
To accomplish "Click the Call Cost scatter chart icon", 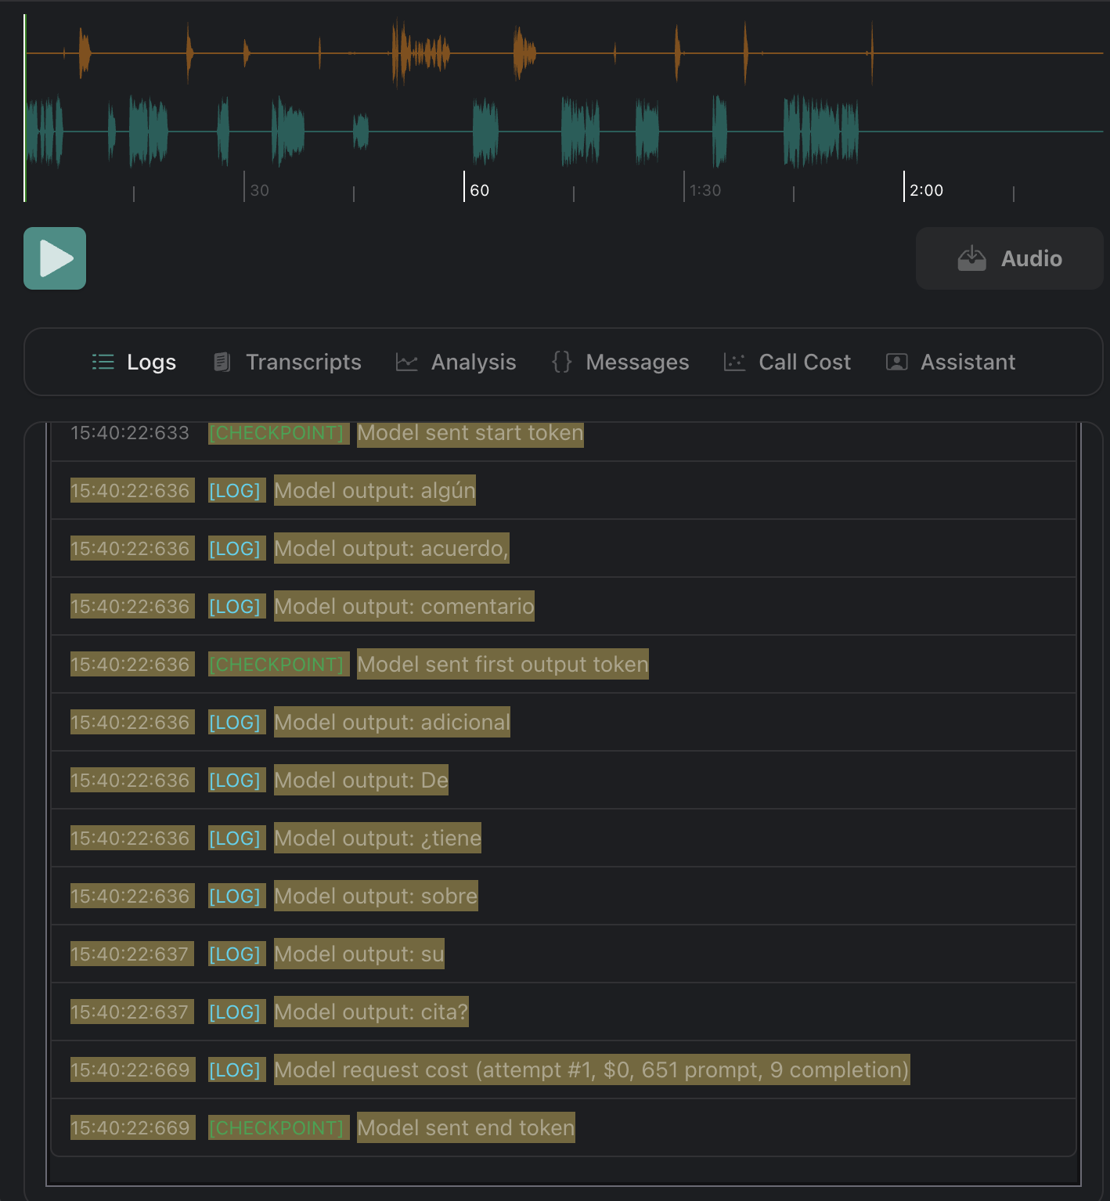I will (x=734, y=362).
